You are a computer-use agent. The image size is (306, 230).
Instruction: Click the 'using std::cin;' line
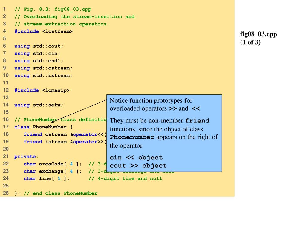tap(37, 53)
